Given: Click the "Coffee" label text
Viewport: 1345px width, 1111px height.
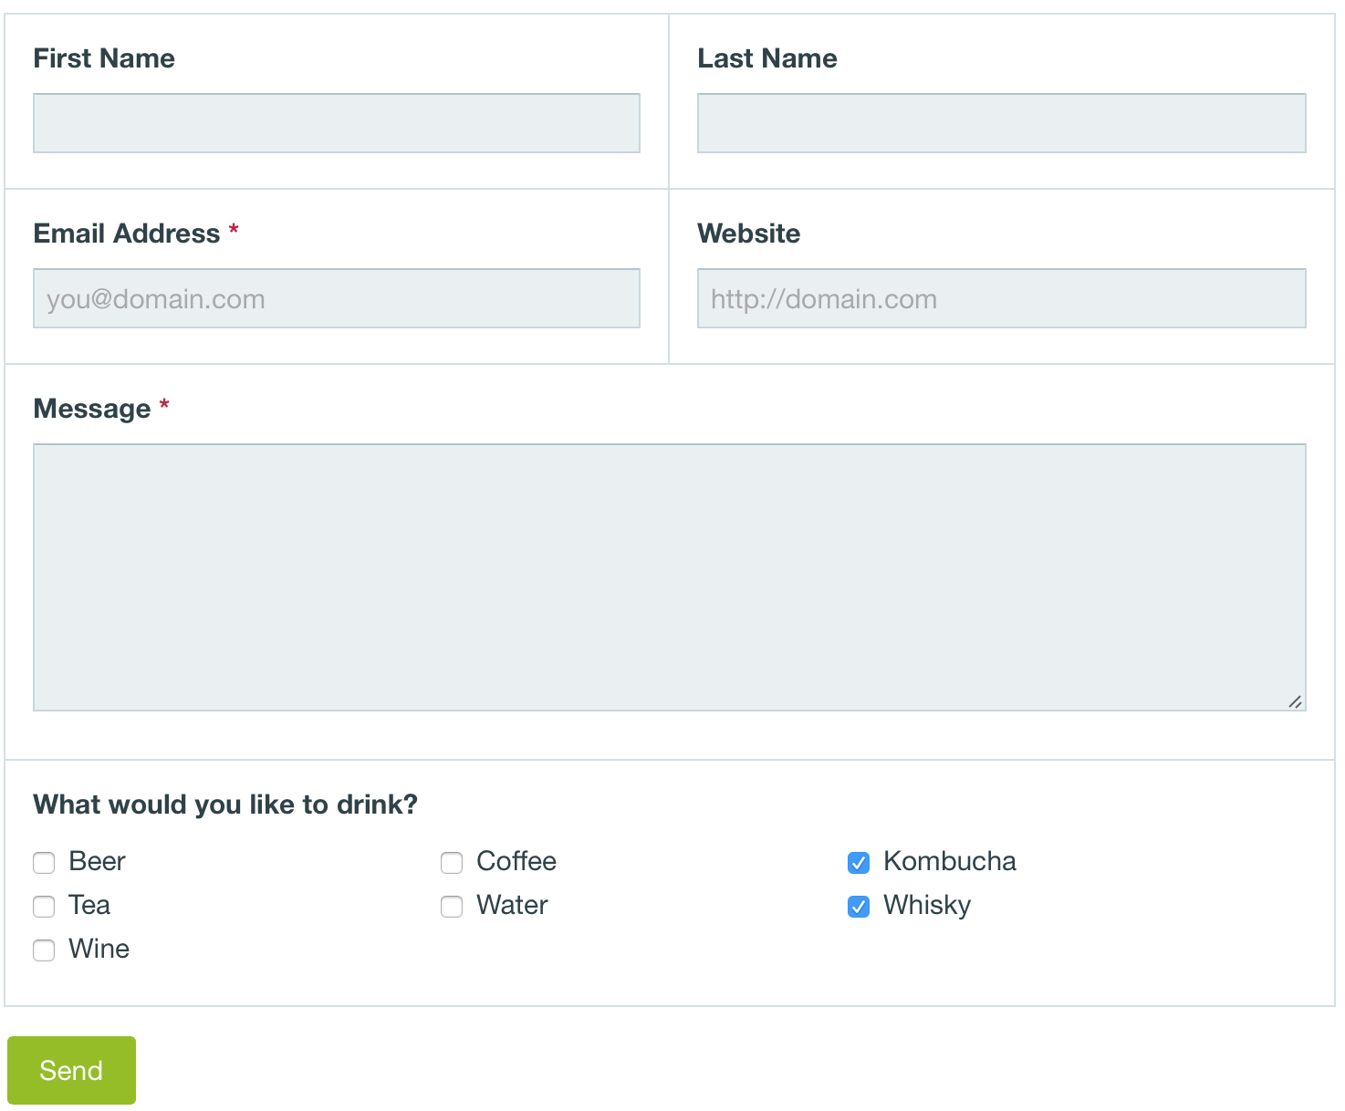Looking at the screenshot, I should 516,861.
